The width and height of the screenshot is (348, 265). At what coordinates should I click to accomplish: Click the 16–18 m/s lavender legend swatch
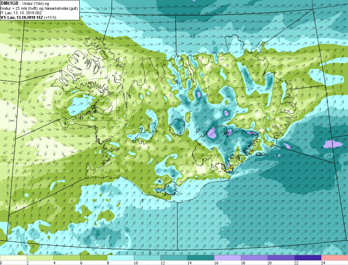[228, 258]
